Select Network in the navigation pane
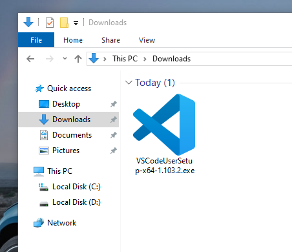The image size is (292, 252). pyautogui.click(x=61, y=223)
